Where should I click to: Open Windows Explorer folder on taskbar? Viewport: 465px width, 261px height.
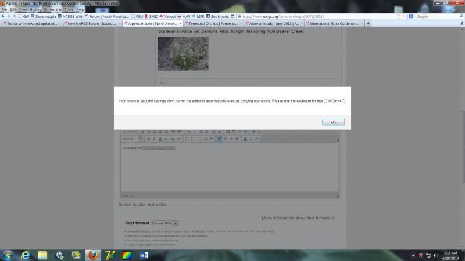42,255
